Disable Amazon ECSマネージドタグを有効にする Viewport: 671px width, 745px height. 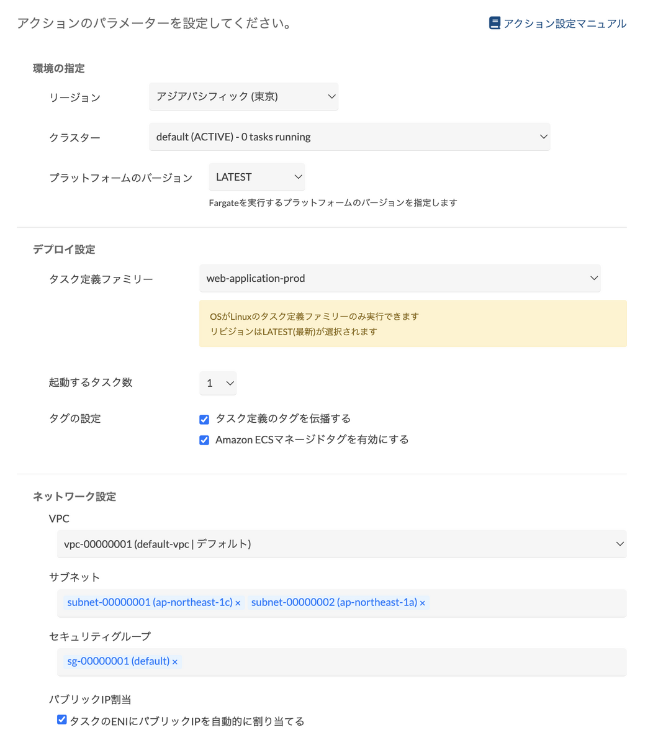click(x=204, y=440)
